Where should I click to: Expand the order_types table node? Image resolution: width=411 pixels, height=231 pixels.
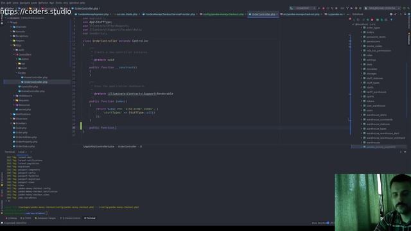tap(362, 28)
